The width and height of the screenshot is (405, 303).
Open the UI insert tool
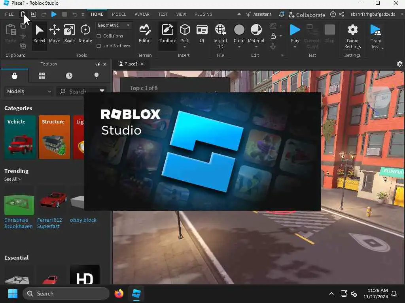(202, 34)
